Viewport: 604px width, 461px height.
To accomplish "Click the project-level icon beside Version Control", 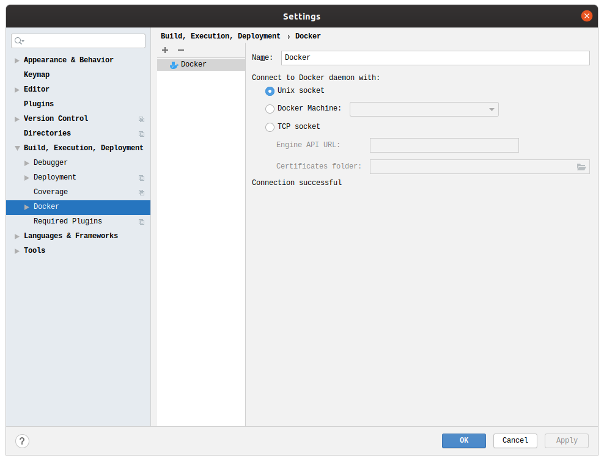I will (141, 119).
